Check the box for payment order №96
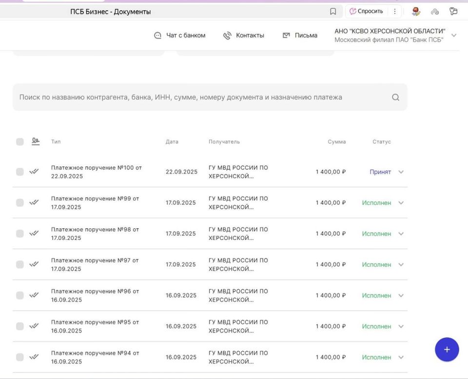 coord(19,296)
